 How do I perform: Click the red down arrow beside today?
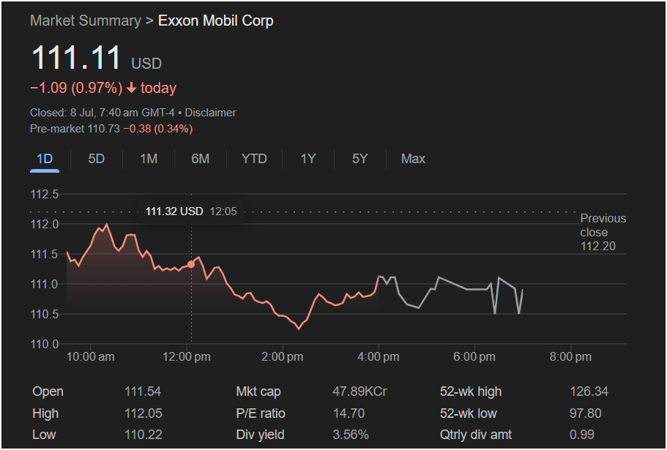[132, 88]
